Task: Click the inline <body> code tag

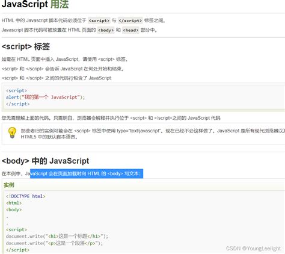Action: click(106, 30)
